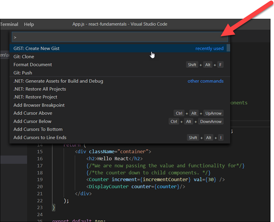The height and width of the screenshot is (222, 274).
Task: Run Add Browser Breakpoint command
Action: click(x=120, y=105)
